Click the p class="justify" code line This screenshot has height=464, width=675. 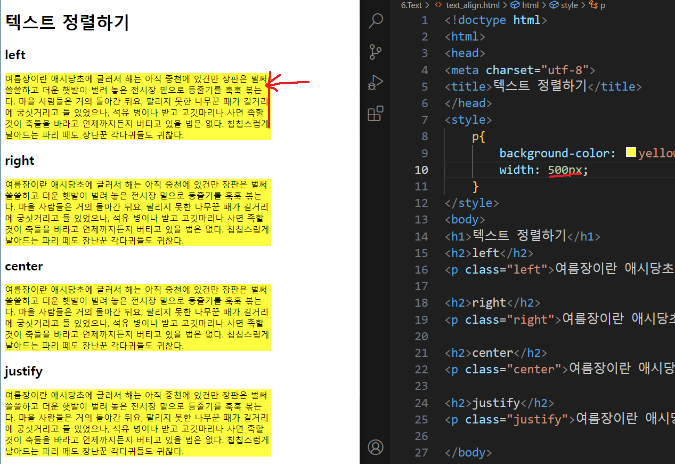(x=559, y=419)
